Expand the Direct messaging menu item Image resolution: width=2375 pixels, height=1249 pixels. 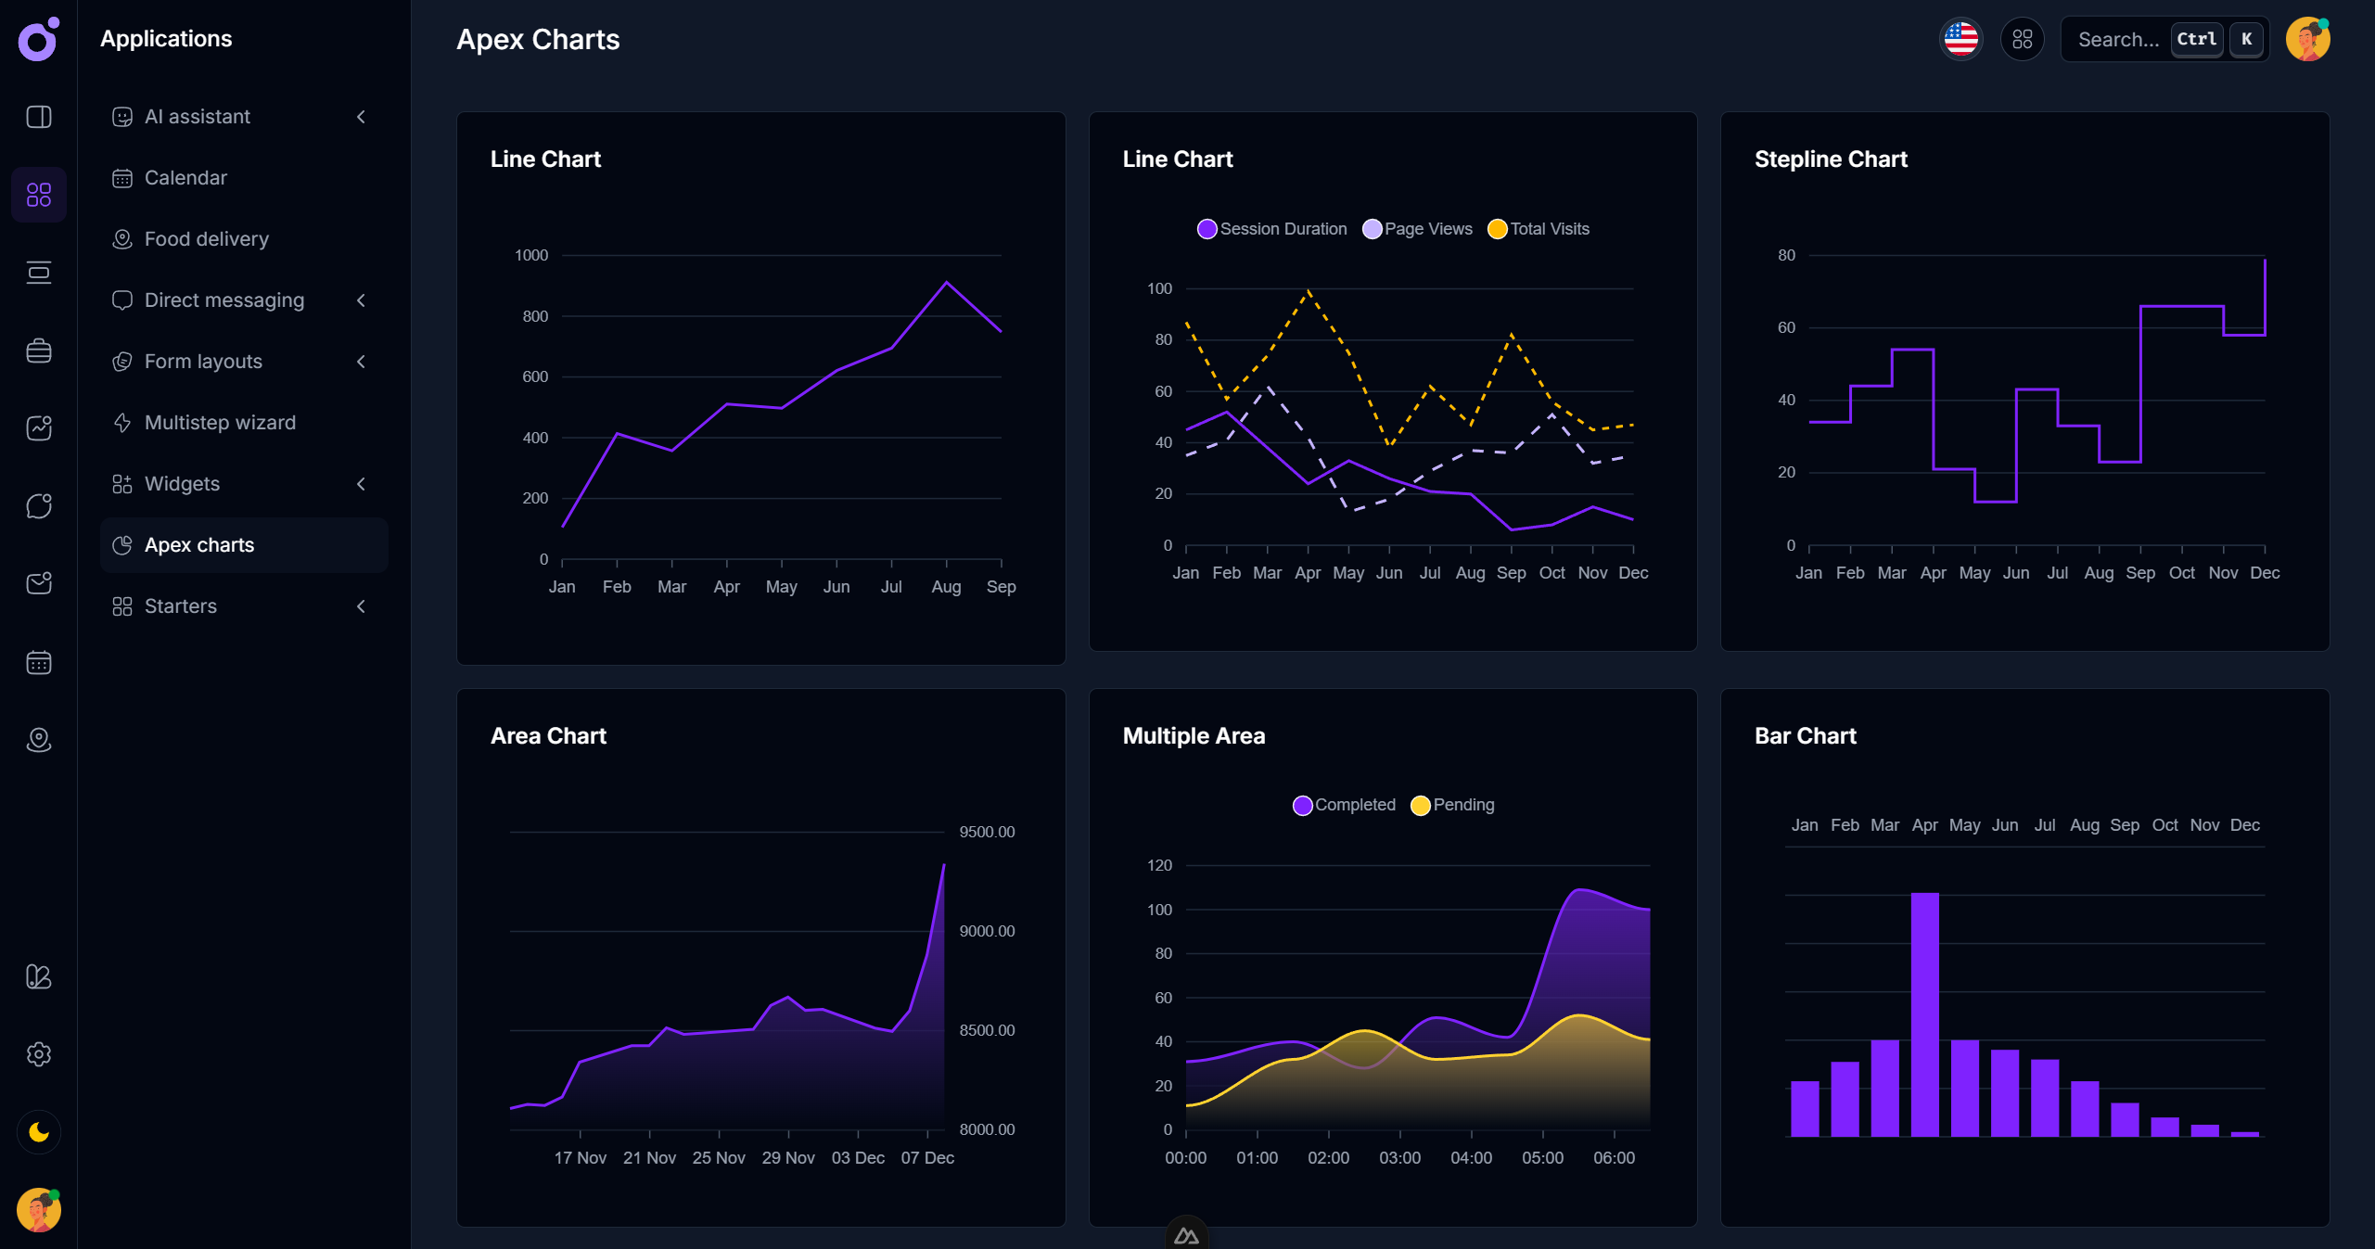coord(224,300)
